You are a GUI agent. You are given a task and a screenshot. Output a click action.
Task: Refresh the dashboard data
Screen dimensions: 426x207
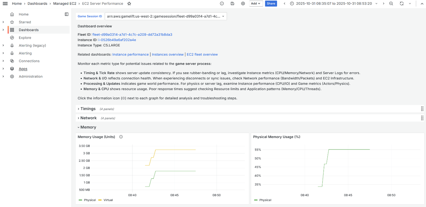pyautogui.click(x=401, y=4)
